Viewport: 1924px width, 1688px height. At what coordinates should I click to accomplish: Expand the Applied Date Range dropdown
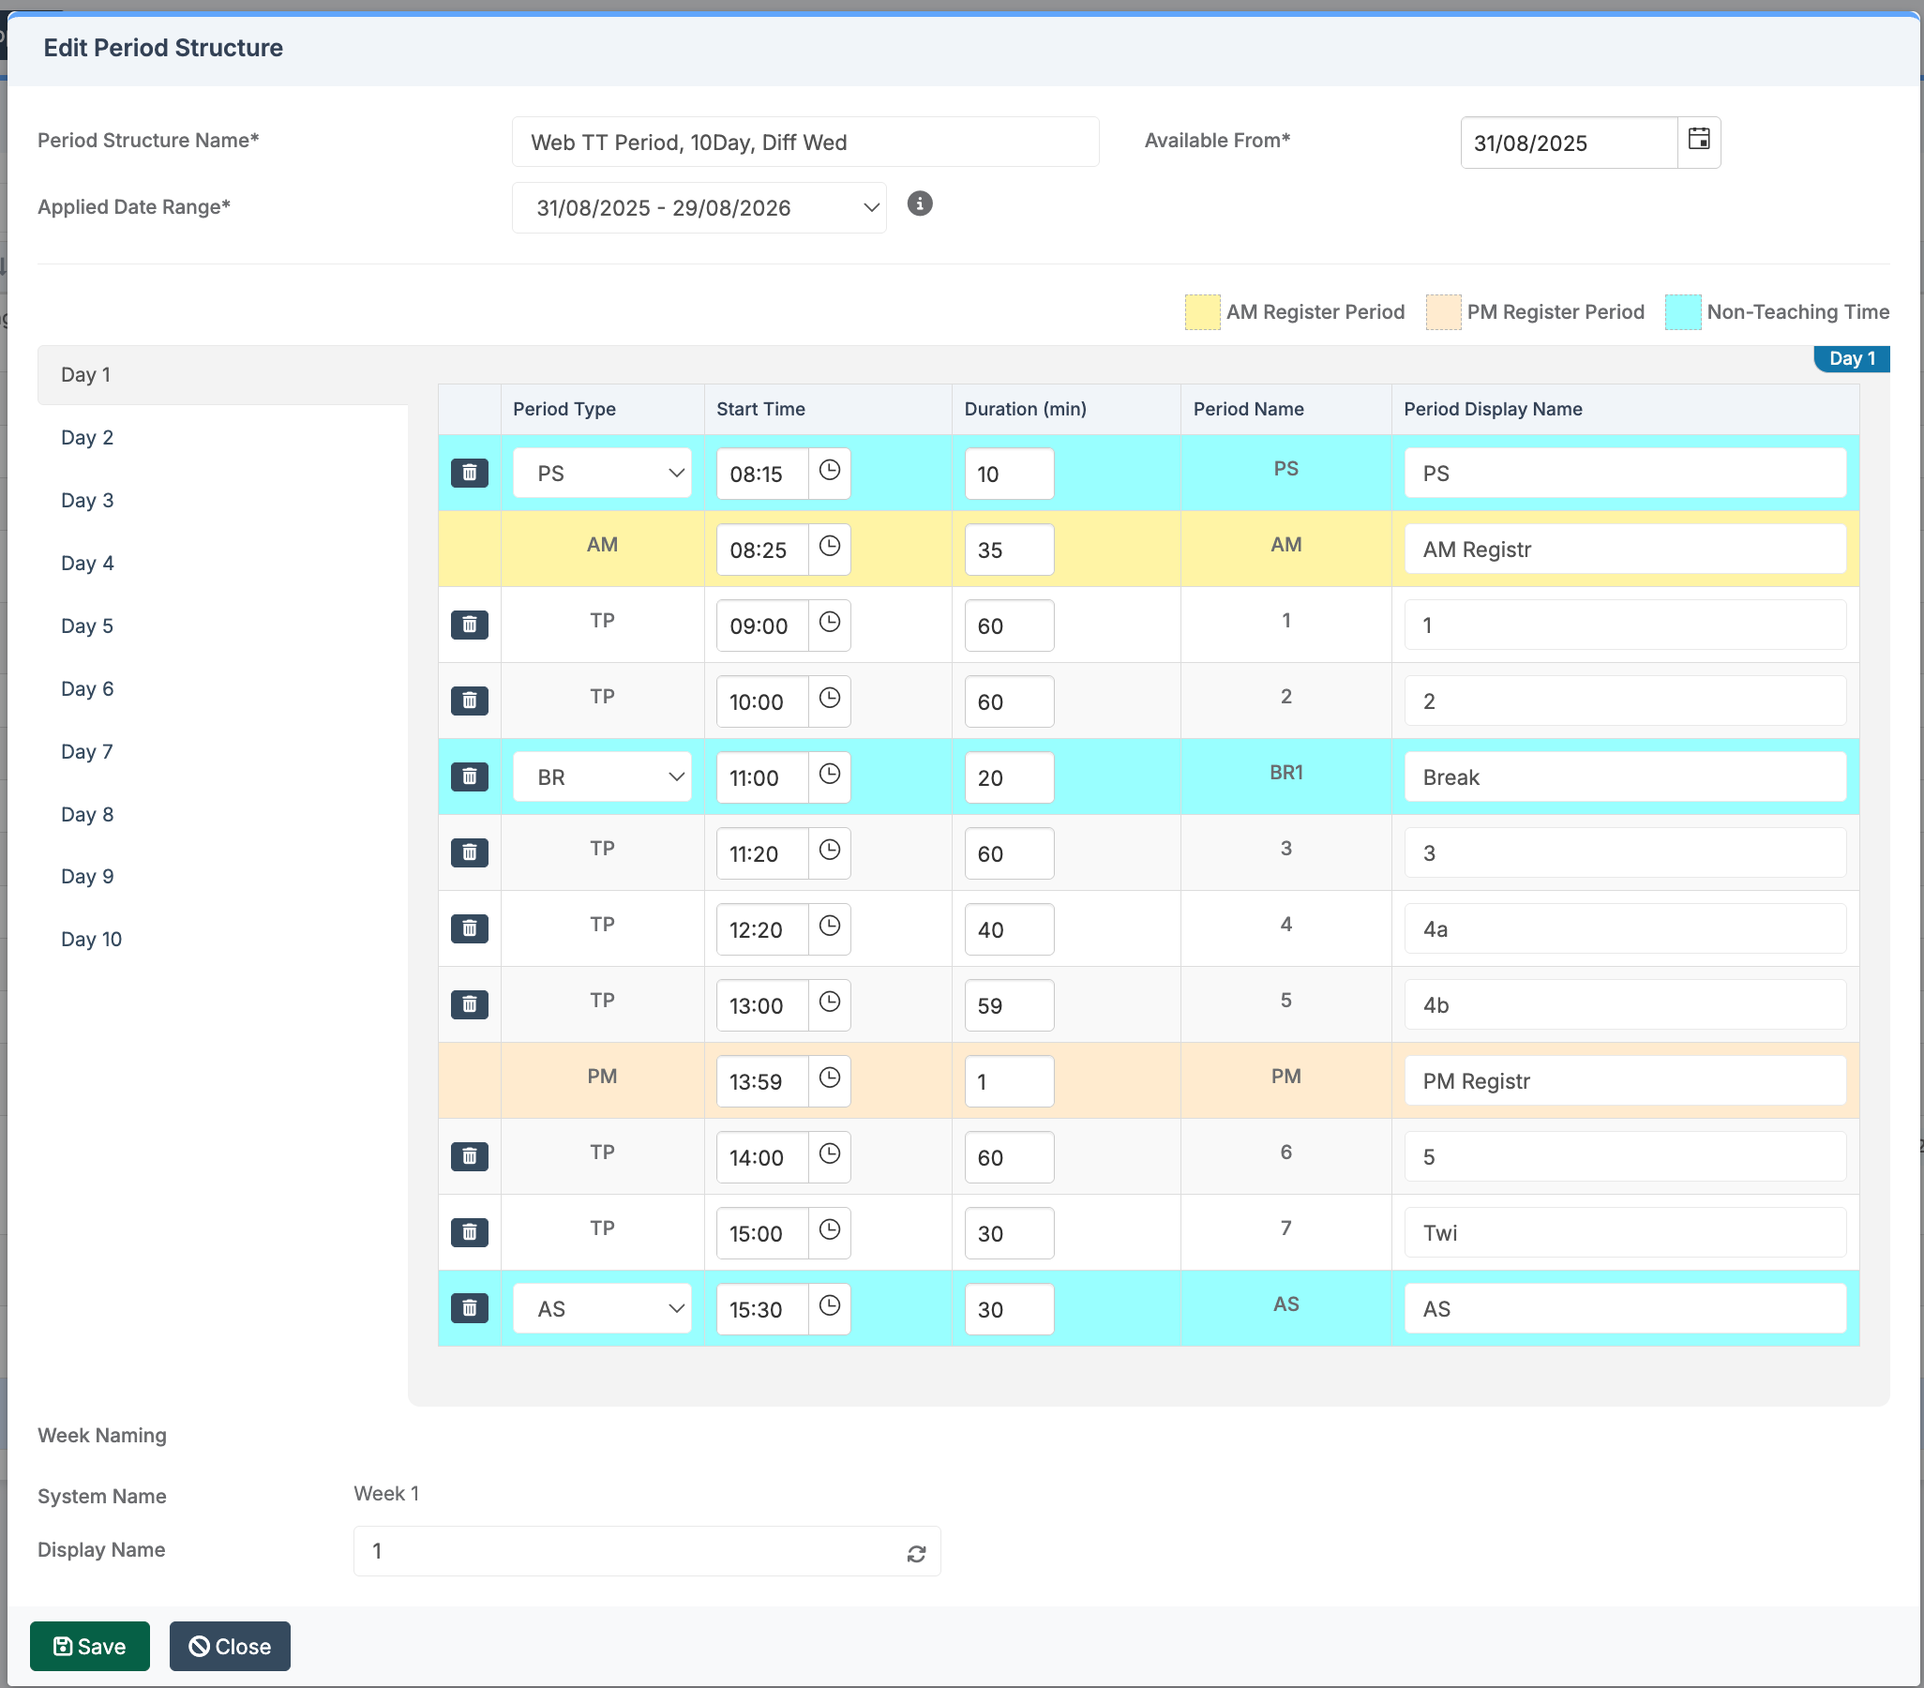699,208
